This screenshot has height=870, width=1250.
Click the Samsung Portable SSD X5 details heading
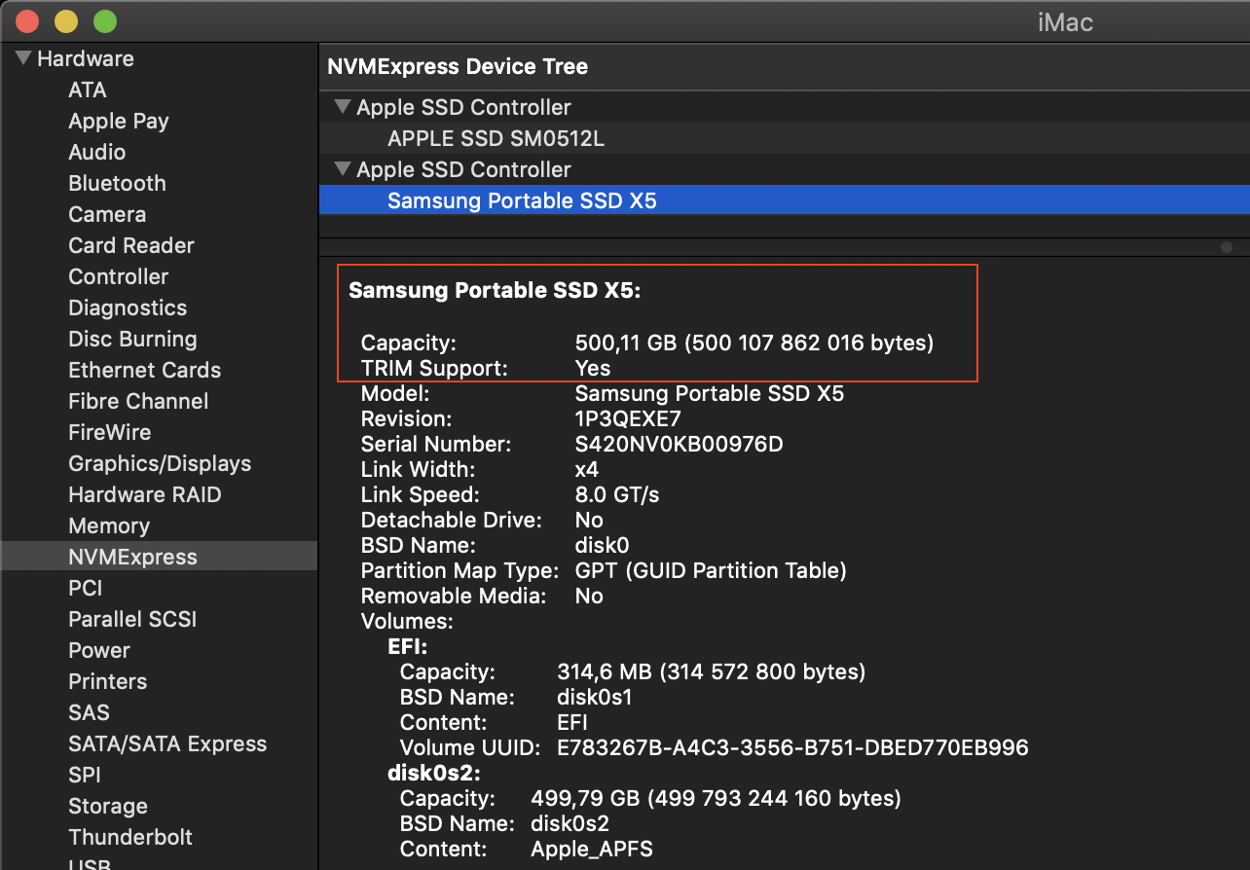(495, 290)
